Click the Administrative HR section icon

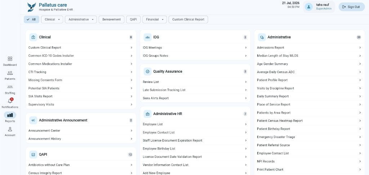tap(147, 114)
